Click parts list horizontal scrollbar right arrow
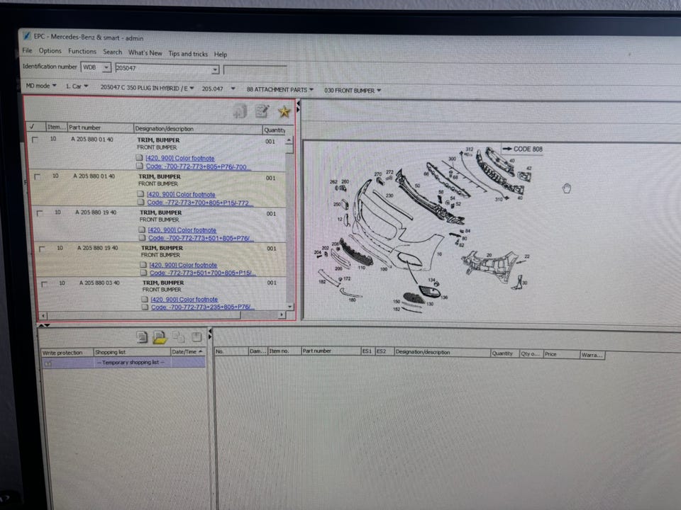Screen dimensions: 681x510 [282, 314]
